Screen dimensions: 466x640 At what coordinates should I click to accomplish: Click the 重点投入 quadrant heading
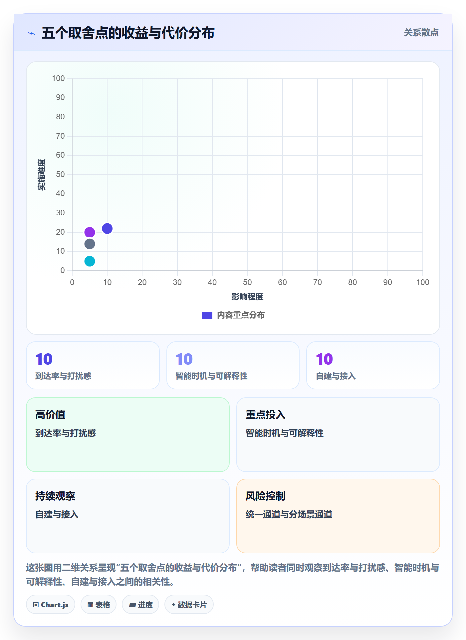pos(266,415)
